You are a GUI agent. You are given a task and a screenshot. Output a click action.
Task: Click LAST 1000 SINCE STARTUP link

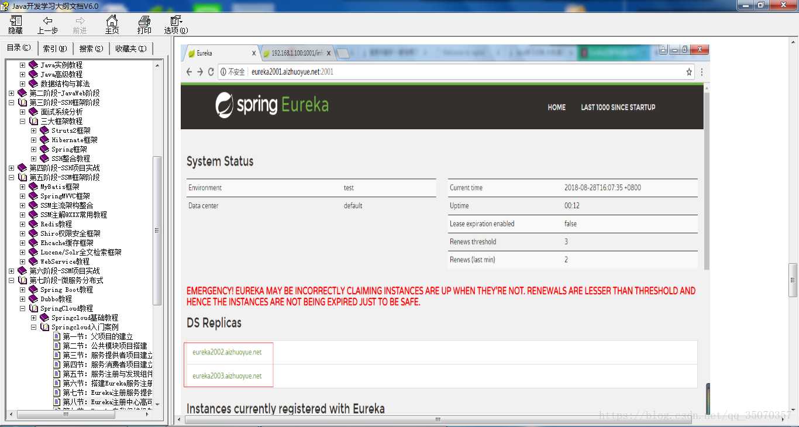pos(618,107)
